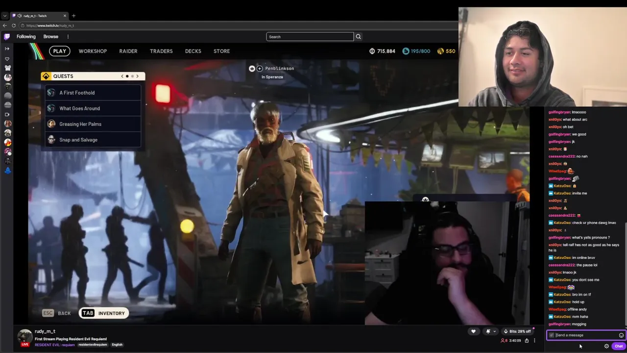The height and width of the screenshot is (353, 627).
Task: Switch to the STORE tab
Action: tap(221, 51)
